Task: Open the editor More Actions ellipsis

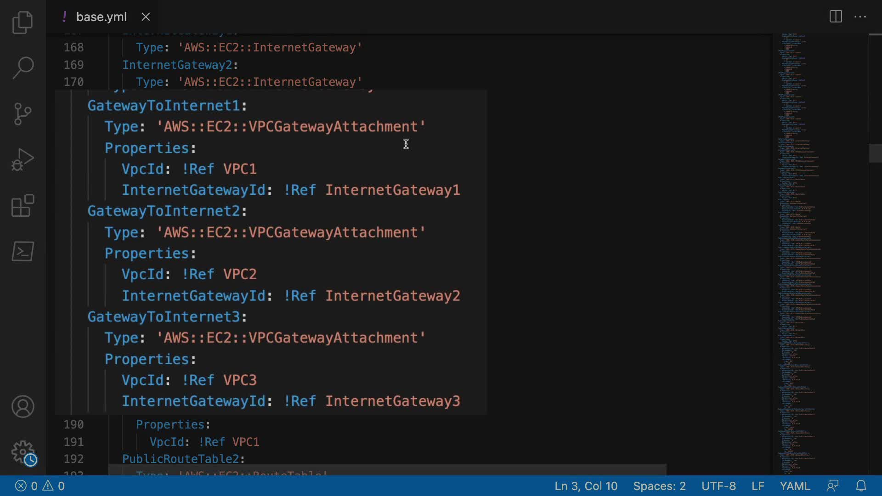Action: (x=860, y=17)
